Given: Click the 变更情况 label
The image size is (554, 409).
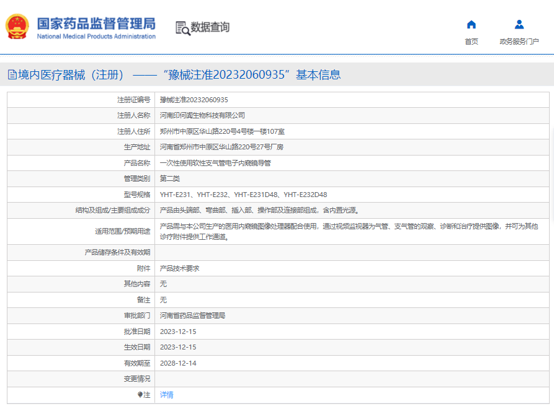Looking at the screenshot, I should pyautogui.click(x=136, y=379).
